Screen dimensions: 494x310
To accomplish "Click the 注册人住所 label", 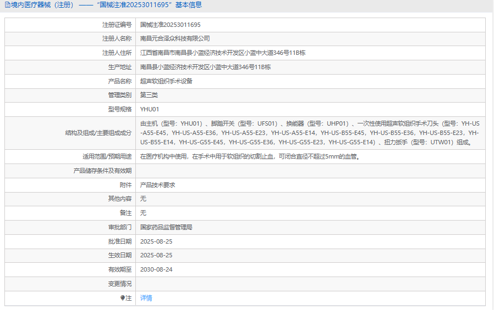I will (x=117, y=53).
